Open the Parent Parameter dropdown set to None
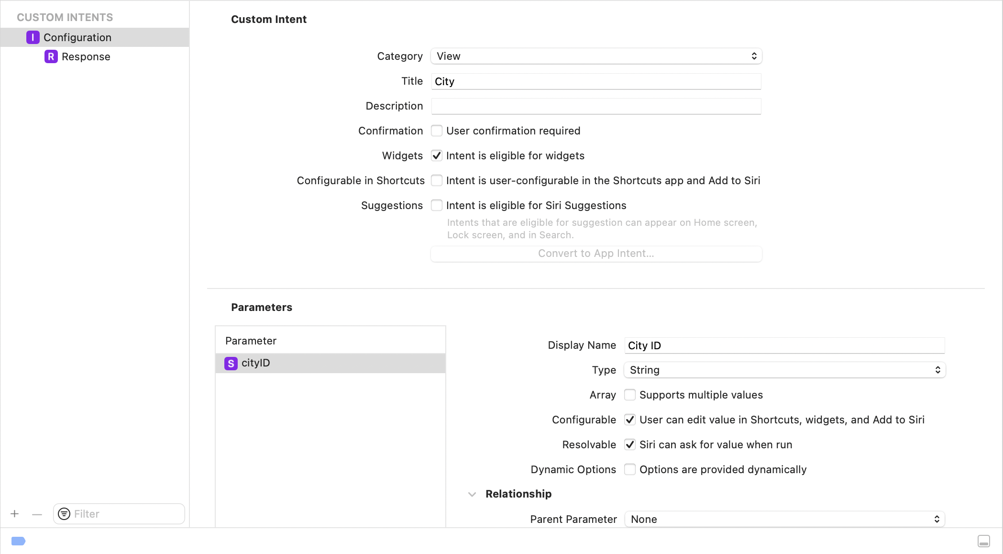 click(784, 519)
